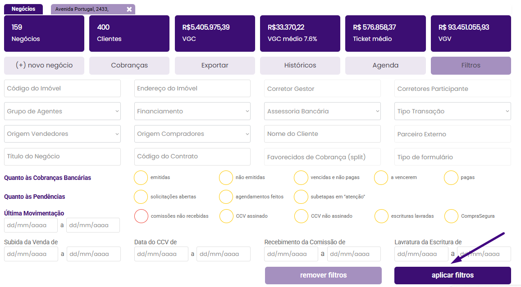This screenshot has width=521, height=287.
Task: Click the Código do Imóvel field
Action: point(62,89)
